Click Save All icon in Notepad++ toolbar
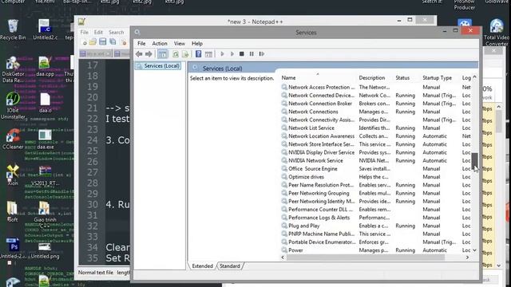The width and height of the screenshot is (511, 287). pos(113,41)
